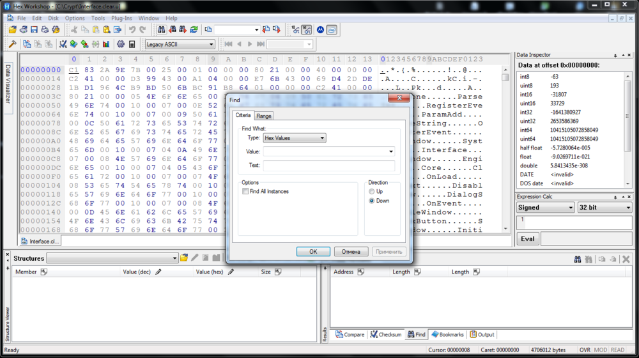Click the Save disk icon
This screenshot has width=639, height=358.
pos(34,29)
